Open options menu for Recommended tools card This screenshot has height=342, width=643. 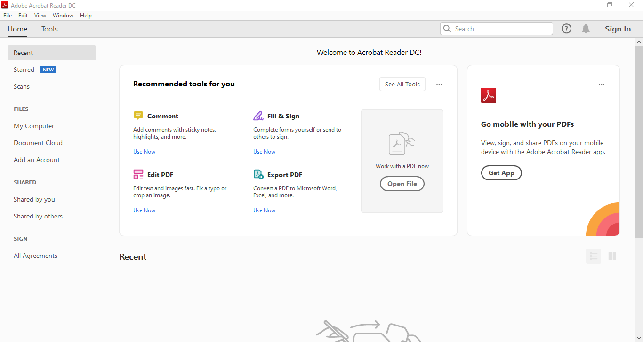tap(439, 85)
